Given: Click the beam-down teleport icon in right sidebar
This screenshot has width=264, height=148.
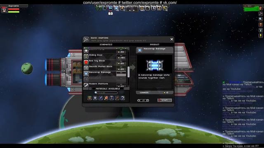Looking at the screenshot, I should 261,30.
